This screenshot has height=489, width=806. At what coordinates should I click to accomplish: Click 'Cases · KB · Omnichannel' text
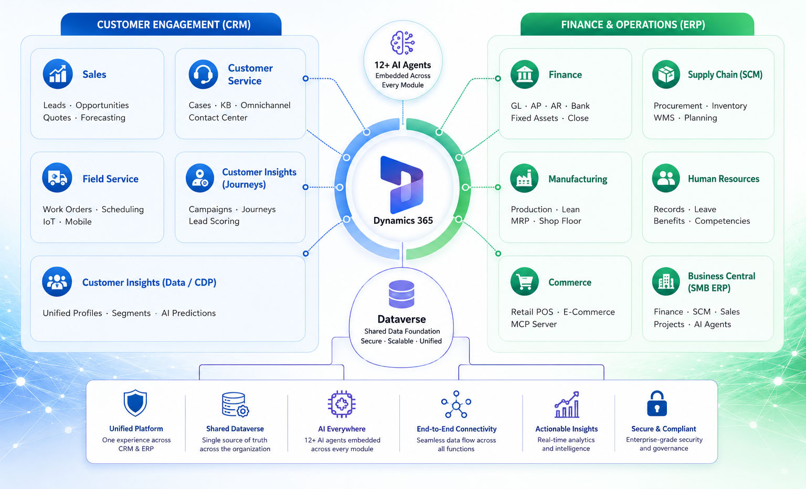(239, 106)
